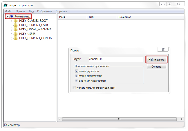Viewport: 188px width, 131px height.
Task: Uncheck the имена параметров checkbox
Action: [76, 76]
